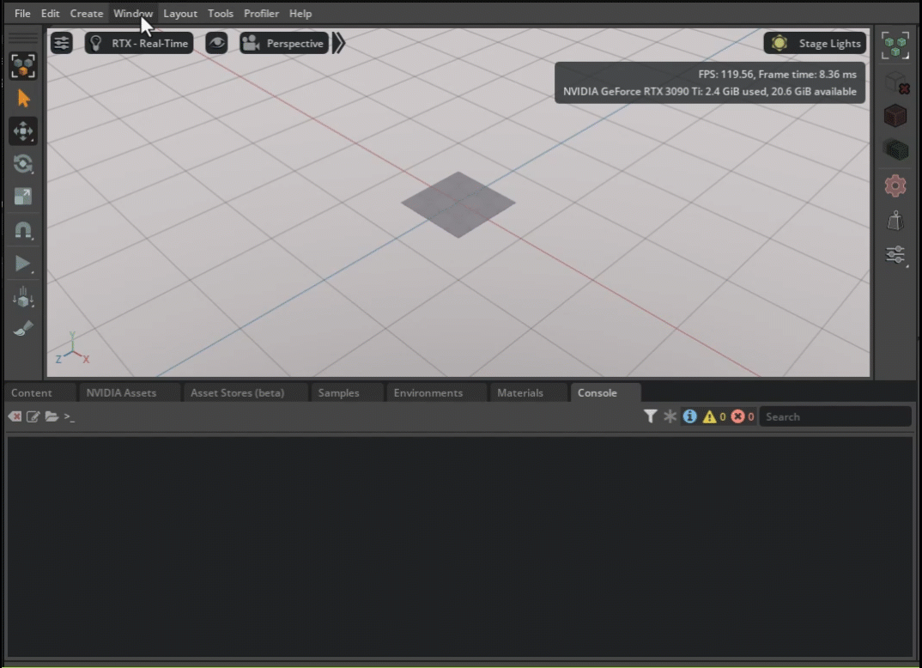Screen dimensions: 922x668
Task: Switch to the Samples tab
Action: (347, 392)
